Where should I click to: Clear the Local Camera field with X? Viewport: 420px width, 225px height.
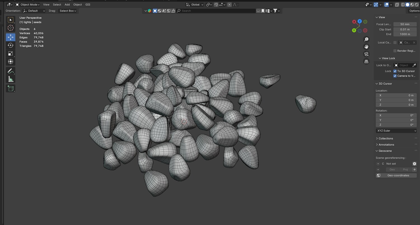coord(414,42)
